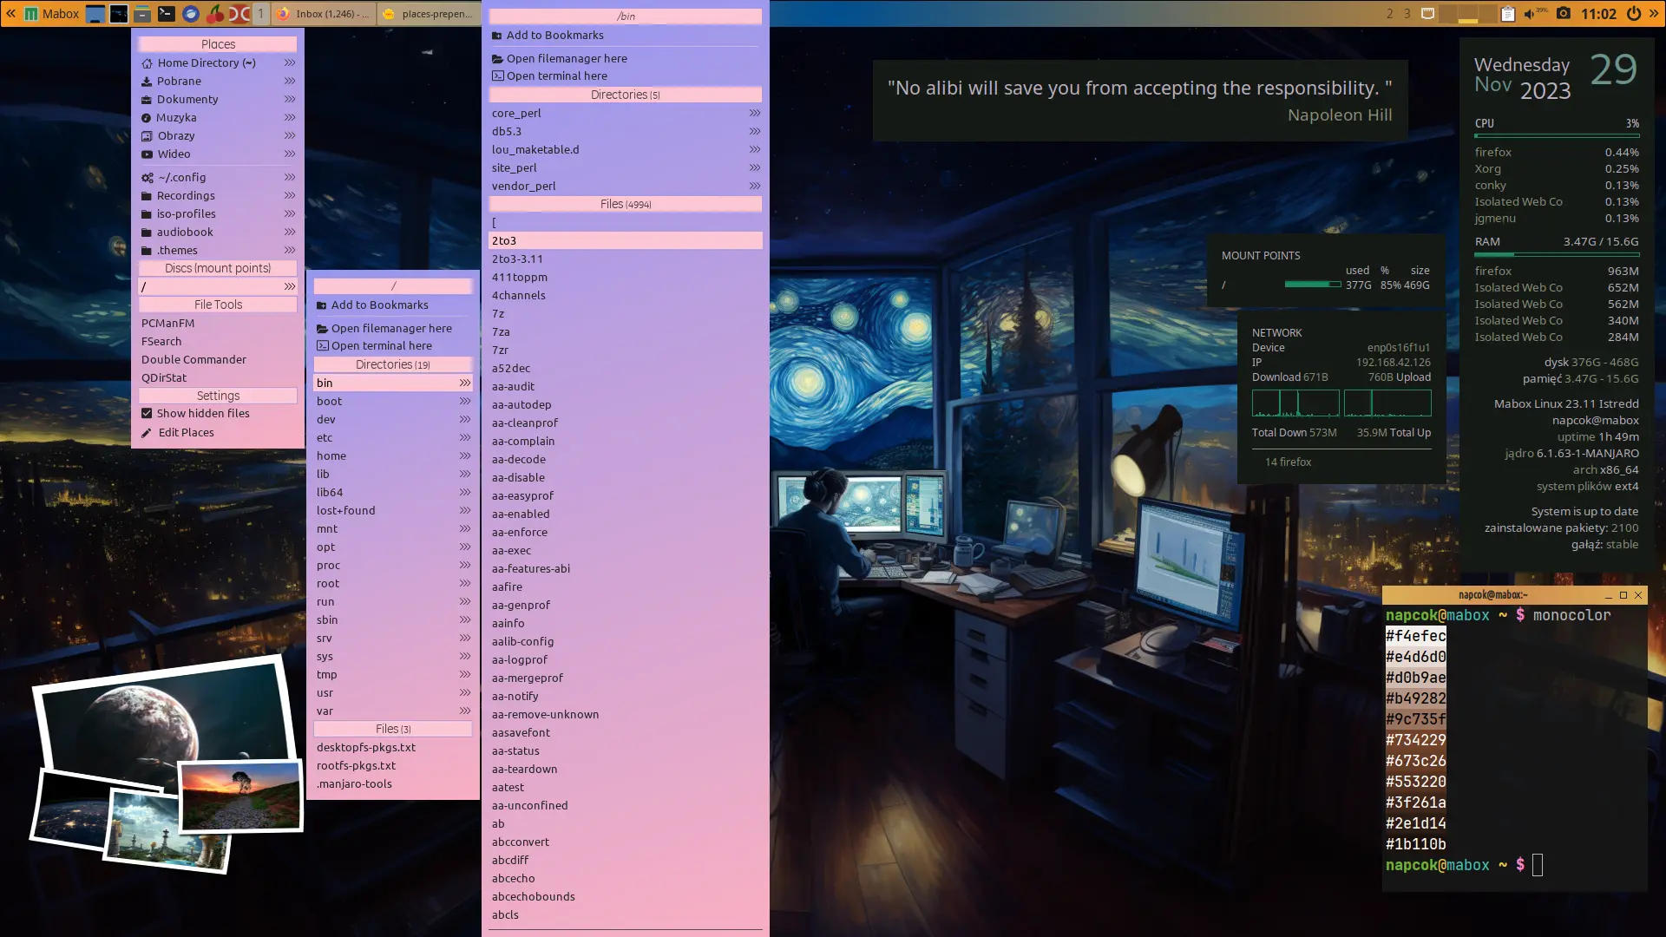Screen dimensions: 1666x937
Task: Click Open terminal here in the /bin menu
Action: (556, 75)
